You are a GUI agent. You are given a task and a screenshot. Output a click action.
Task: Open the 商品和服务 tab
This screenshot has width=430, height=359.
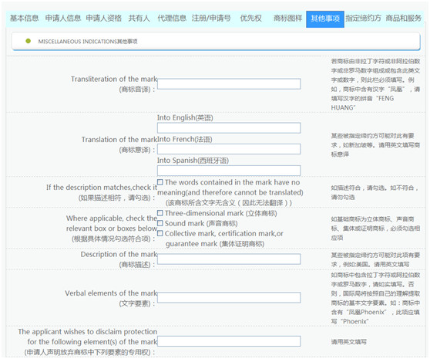coord(403,18)
